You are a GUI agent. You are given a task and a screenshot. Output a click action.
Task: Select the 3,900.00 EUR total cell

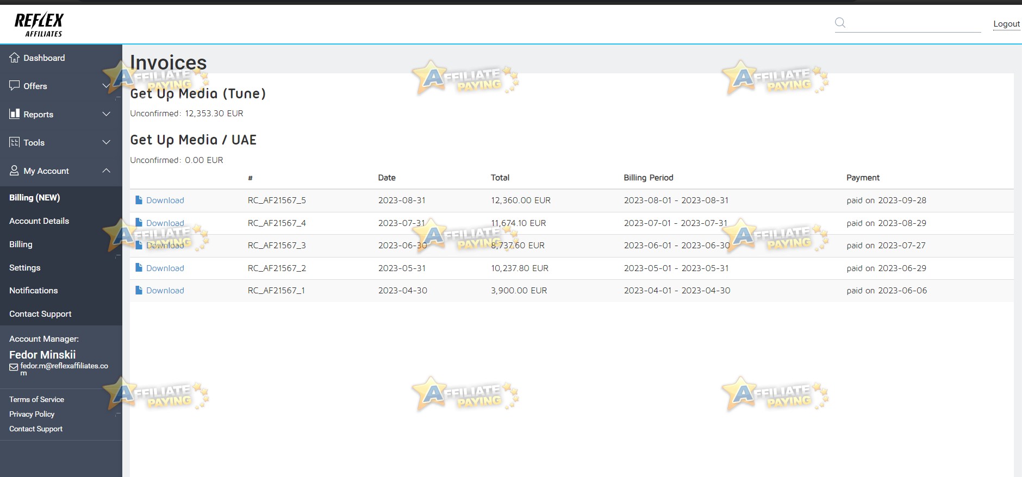click(x=519, y=290)
